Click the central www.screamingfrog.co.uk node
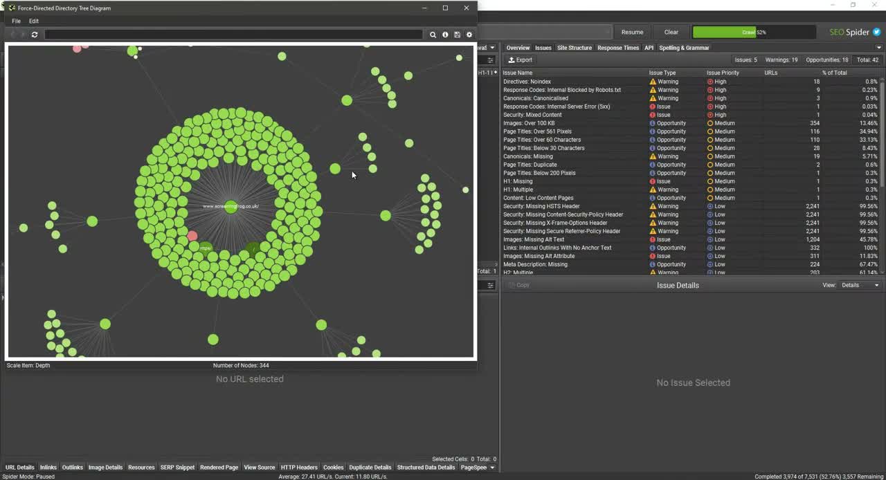This screenshot has height=480, width=886. [x=231, y=207]
